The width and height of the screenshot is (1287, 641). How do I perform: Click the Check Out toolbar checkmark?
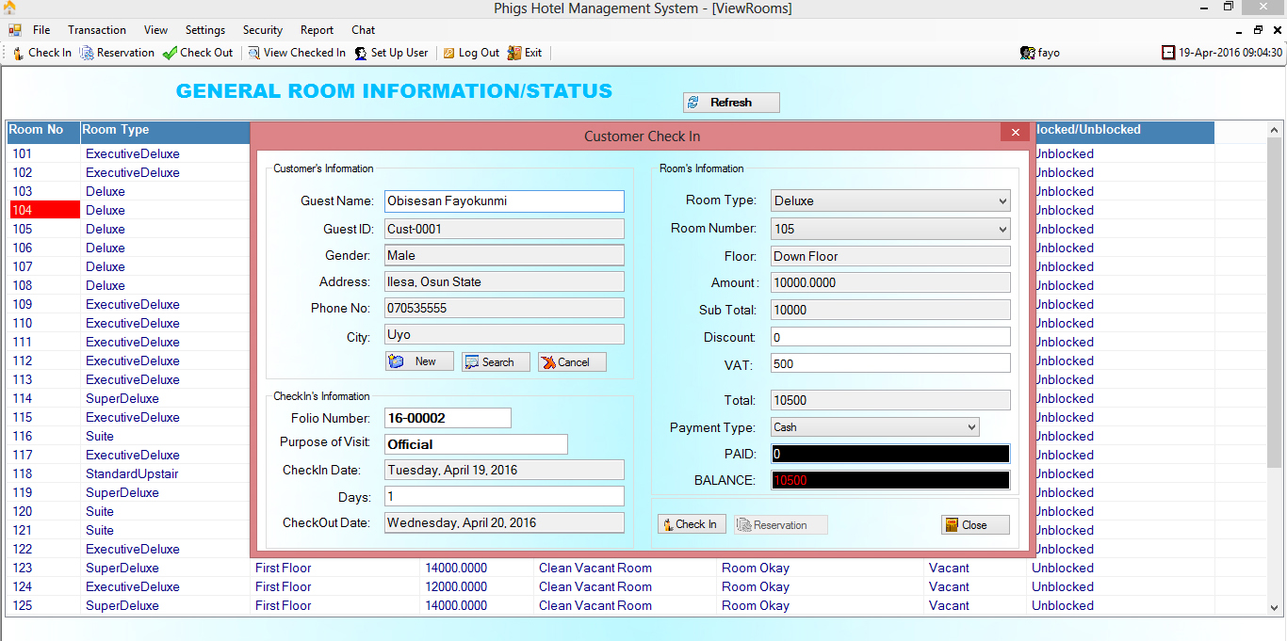170,53
